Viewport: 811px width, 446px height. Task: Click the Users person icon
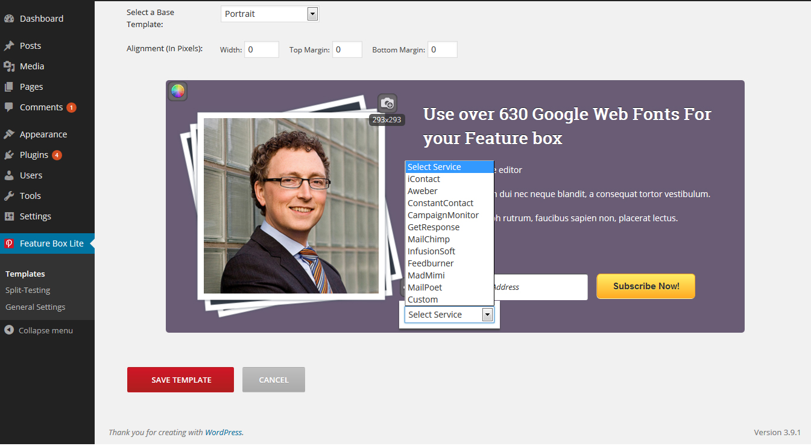(x=9, y=175)
